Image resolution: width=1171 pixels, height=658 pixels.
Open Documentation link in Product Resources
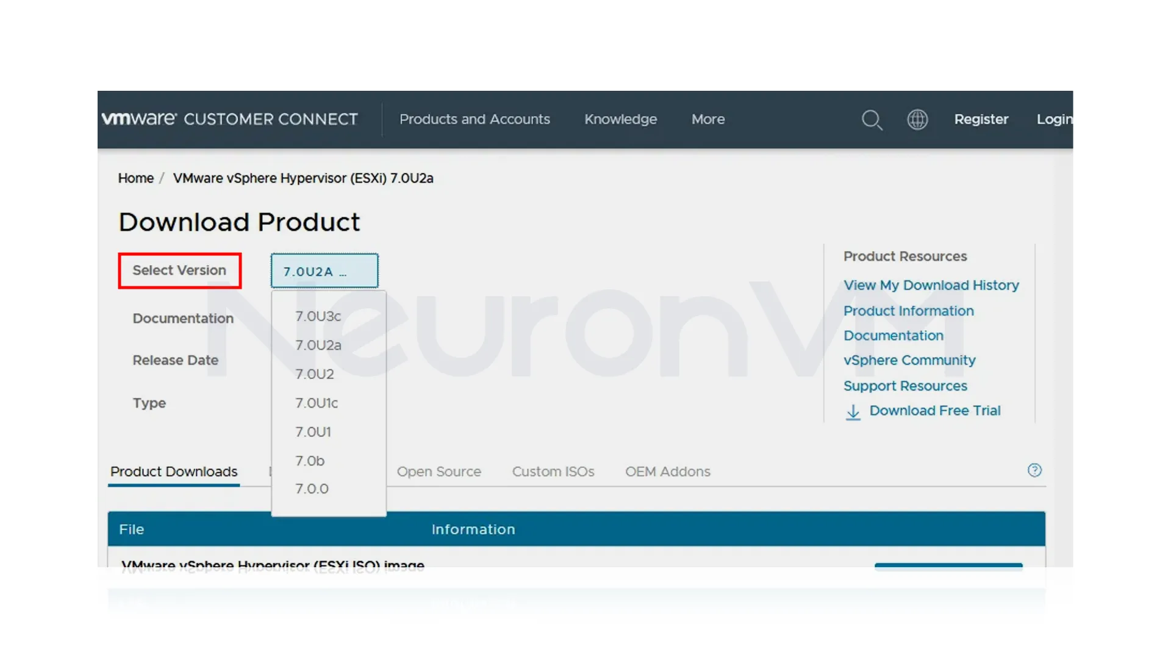pos(893,336)
